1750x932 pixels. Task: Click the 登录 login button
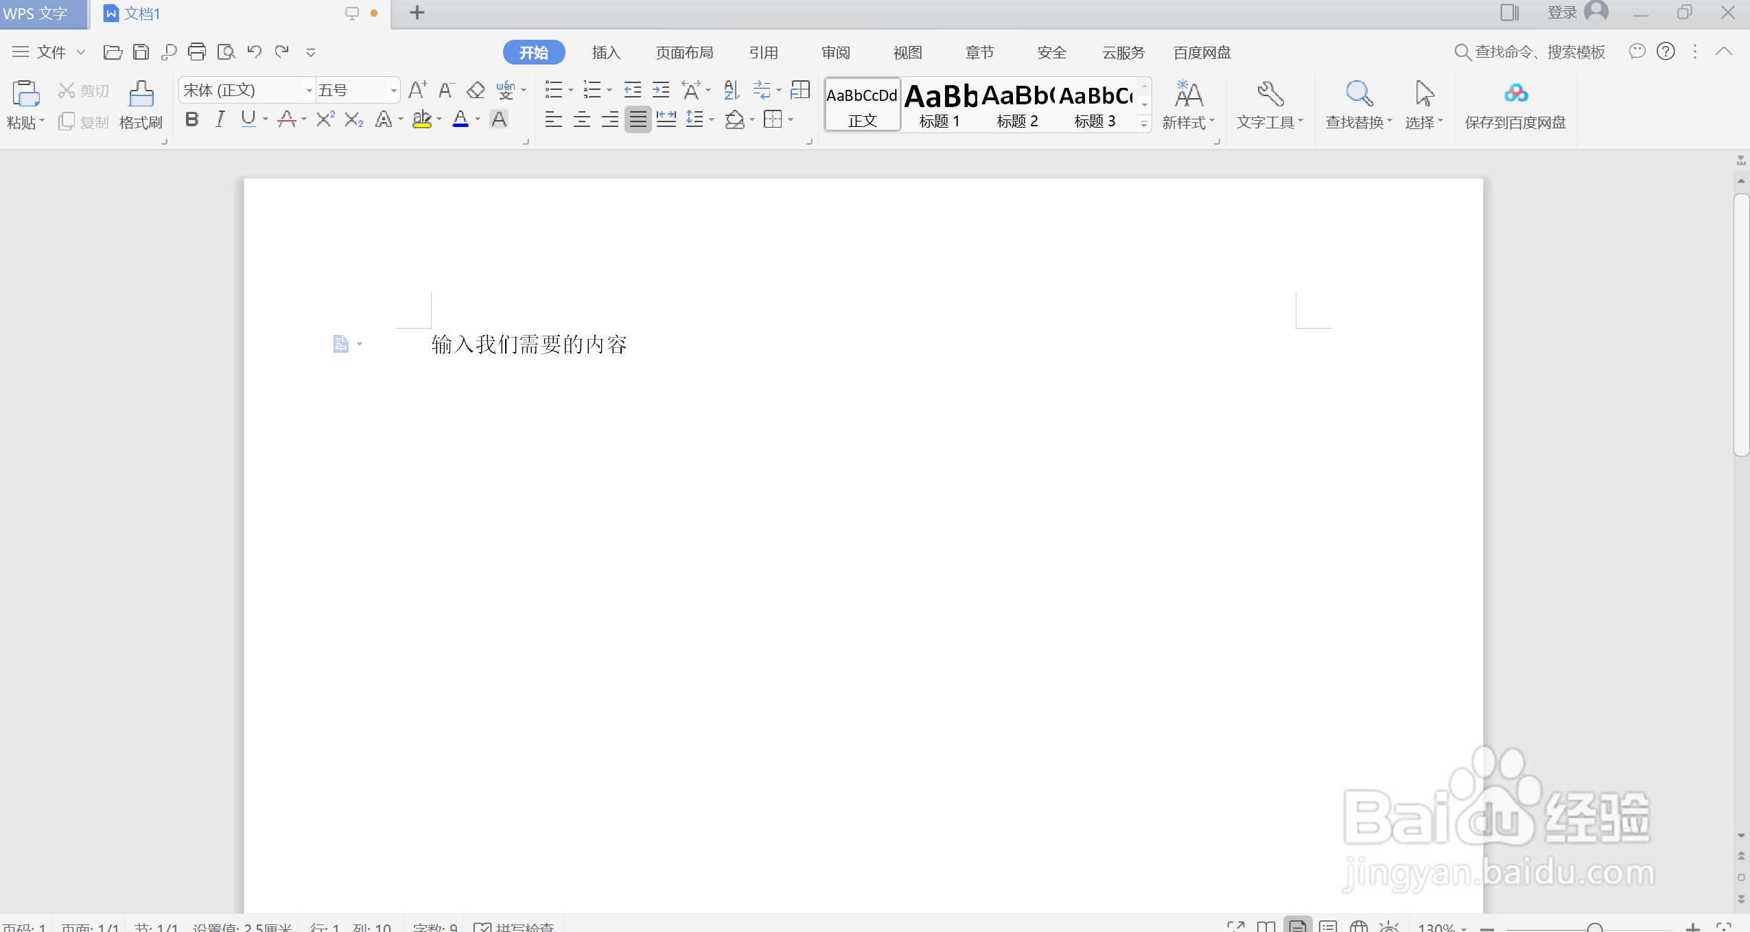[1562, 12]
